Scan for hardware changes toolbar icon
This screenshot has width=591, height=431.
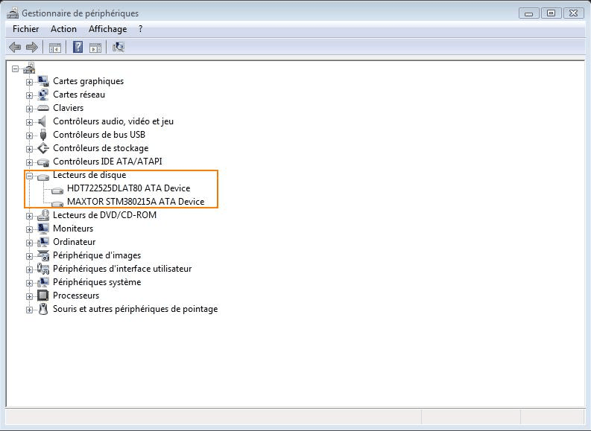point(118,47)
